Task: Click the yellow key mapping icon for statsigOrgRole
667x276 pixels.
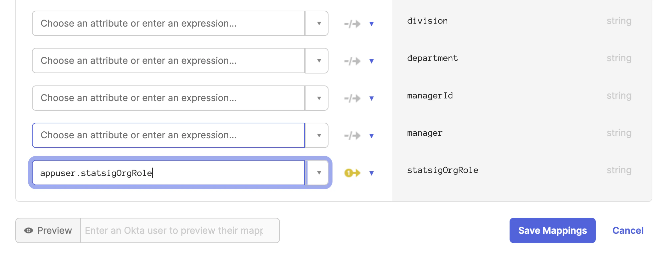Action: click(352, 173)
